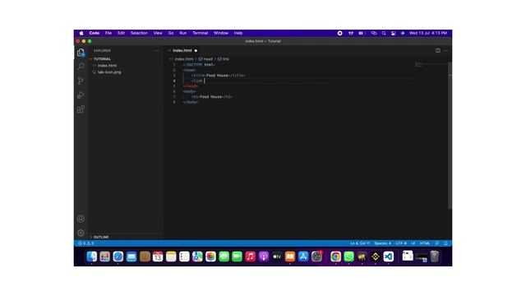Open Apple TV from the dock
This screenshot has height=296, width=526.
(x=277, y=257)
